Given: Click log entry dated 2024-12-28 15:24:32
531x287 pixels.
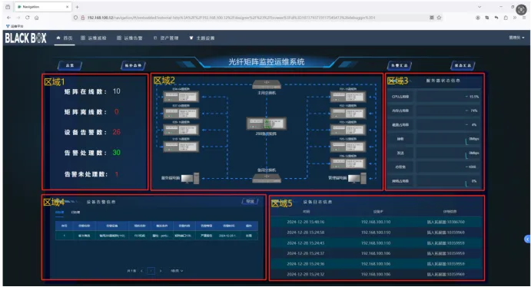Looking at the screenshot, I should (377, 274).
